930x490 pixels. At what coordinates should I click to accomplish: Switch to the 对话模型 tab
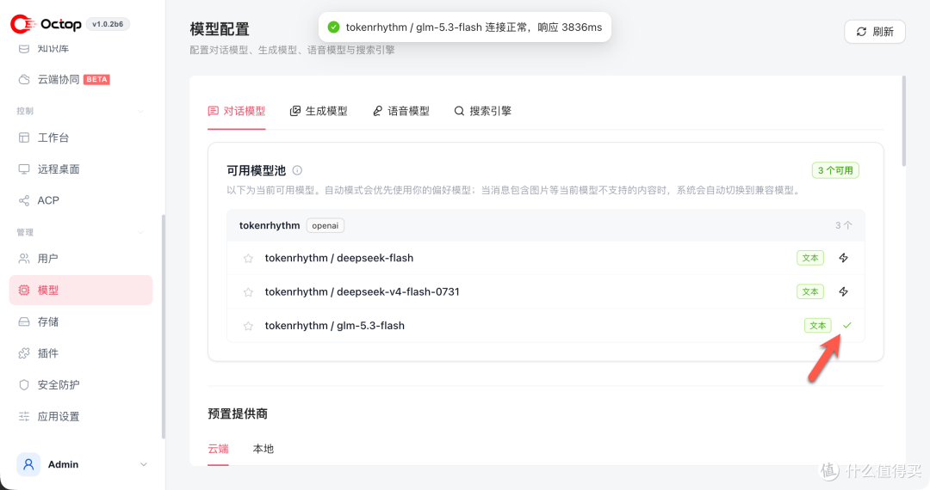click(237, 111)
